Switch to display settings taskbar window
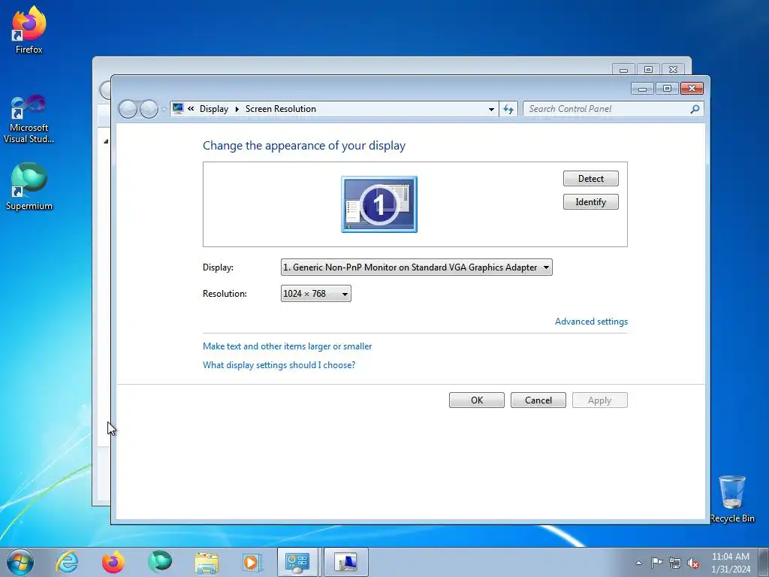769x577 pixels. (345, 562)
